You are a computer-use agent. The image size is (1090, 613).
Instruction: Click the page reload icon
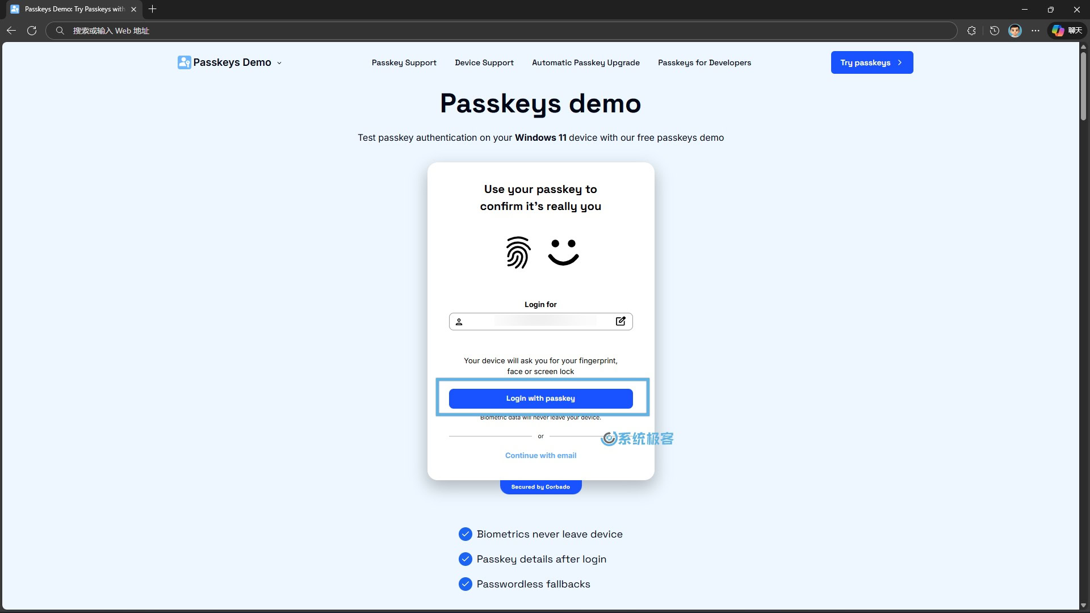32,31
